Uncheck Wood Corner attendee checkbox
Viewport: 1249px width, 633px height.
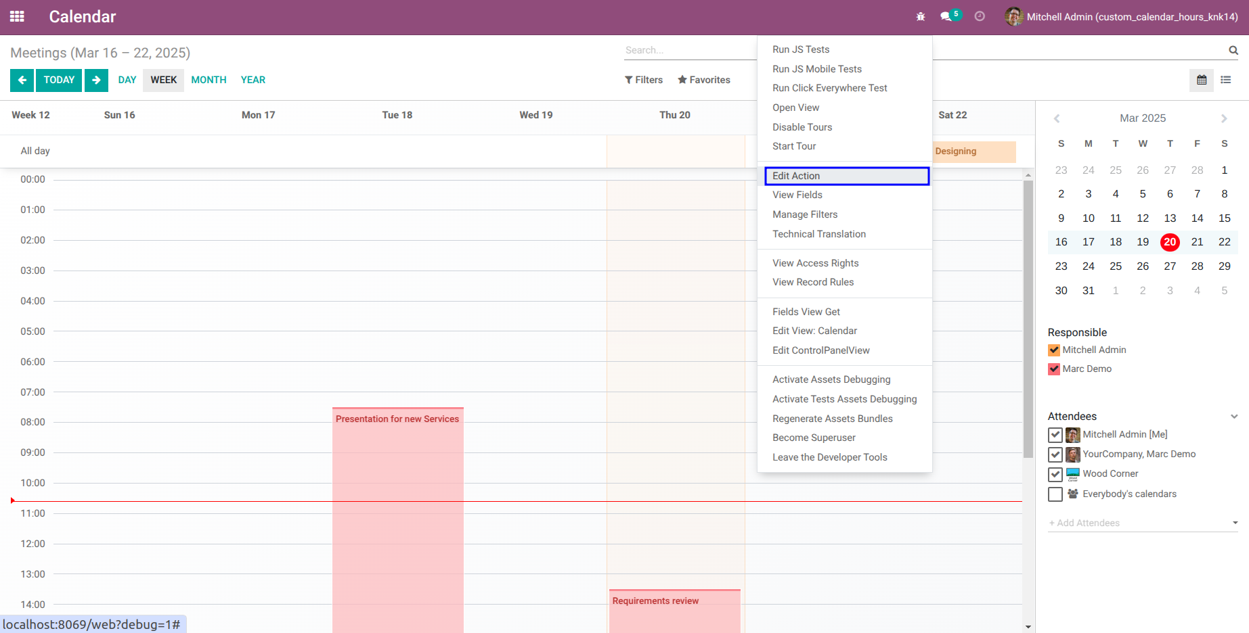1055,475
